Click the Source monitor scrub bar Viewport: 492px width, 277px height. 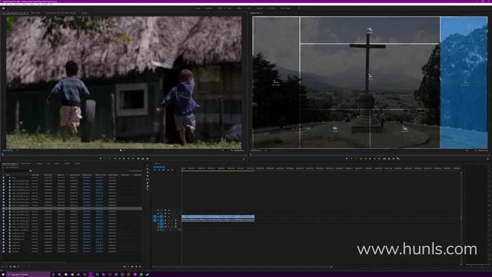125,154
